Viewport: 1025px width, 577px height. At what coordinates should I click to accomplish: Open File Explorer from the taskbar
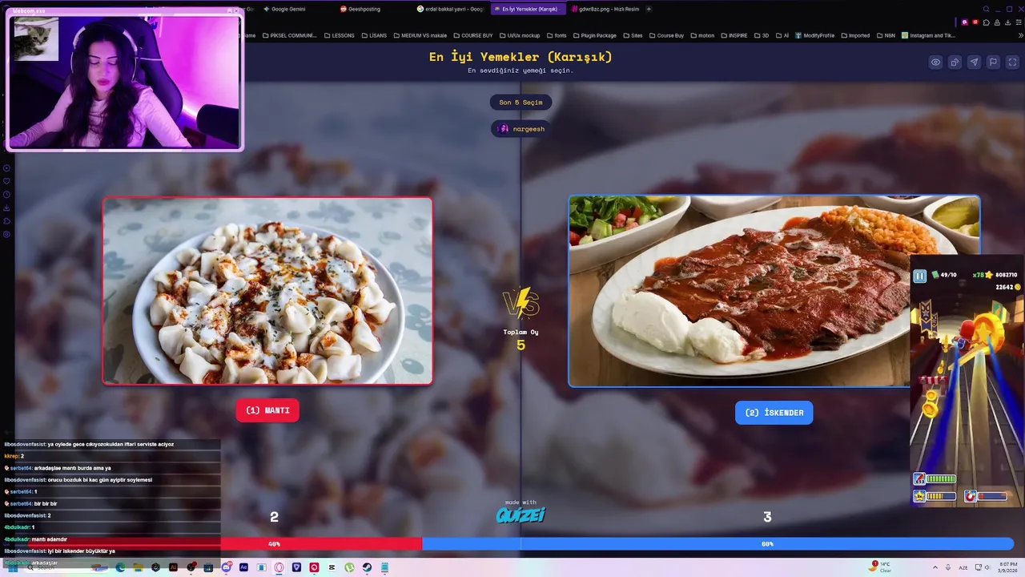coord(138,567)
